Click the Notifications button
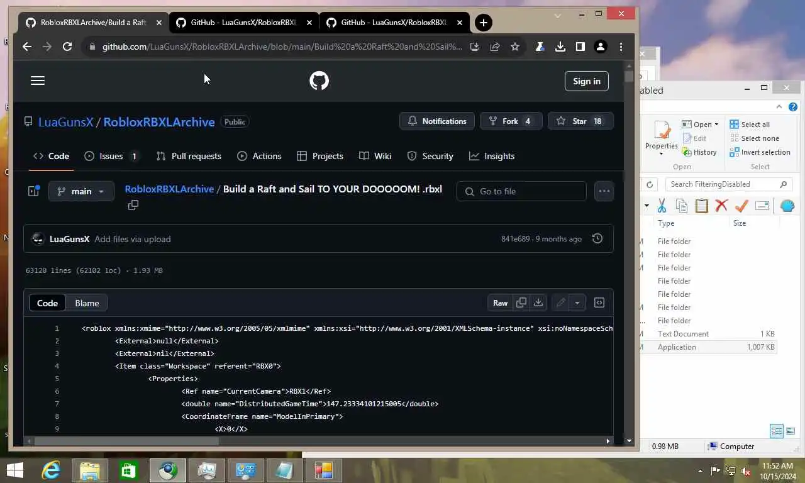 coord(436,121)
